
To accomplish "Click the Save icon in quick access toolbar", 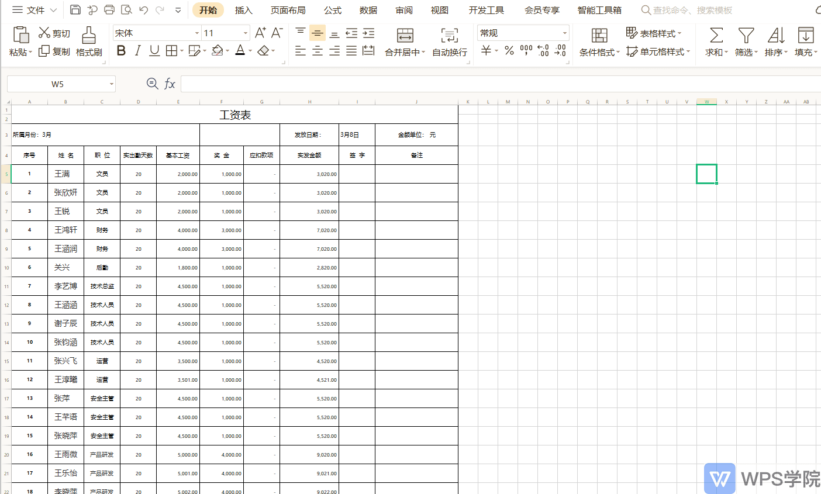I will click(75, 10).
